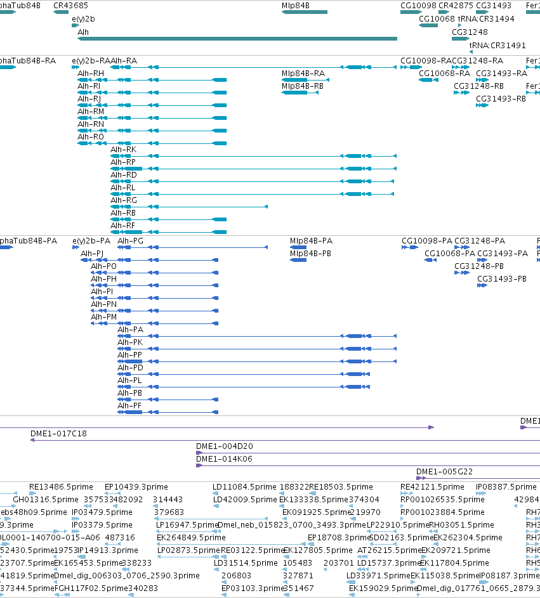The height and width of the screenshot is (598, 540).
Task: Select the long Alh gene bar
Action: pos(237,39)
